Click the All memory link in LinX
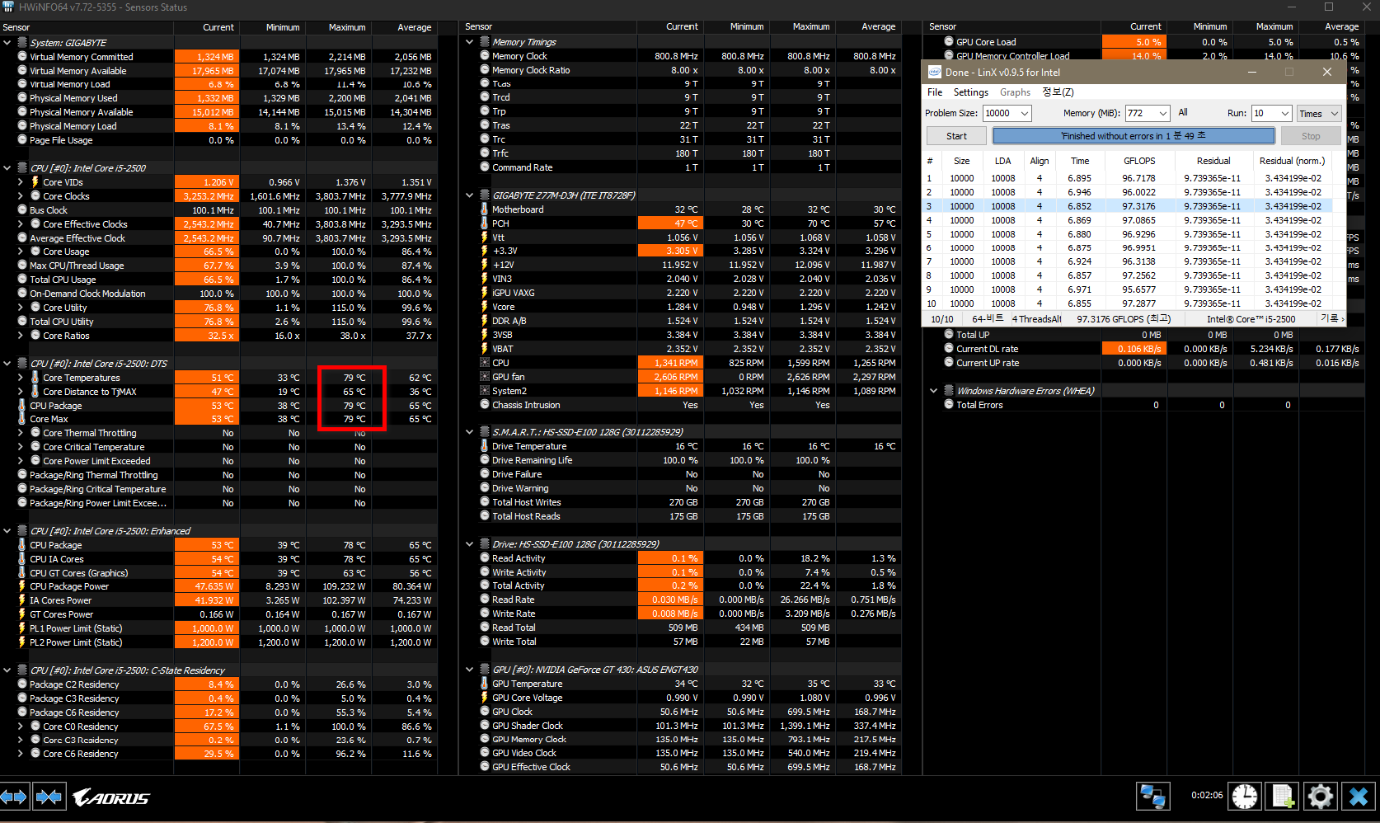The image size is (1380, 823). coord(1183,112)
